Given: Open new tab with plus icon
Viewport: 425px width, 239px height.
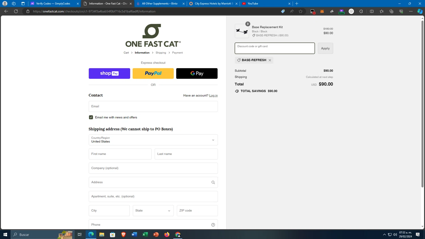Looking at the screenshot, I should tap(297, 4).
